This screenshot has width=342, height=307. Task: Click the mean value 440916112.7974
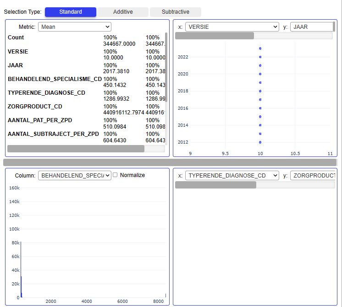[x=123, y=113]
